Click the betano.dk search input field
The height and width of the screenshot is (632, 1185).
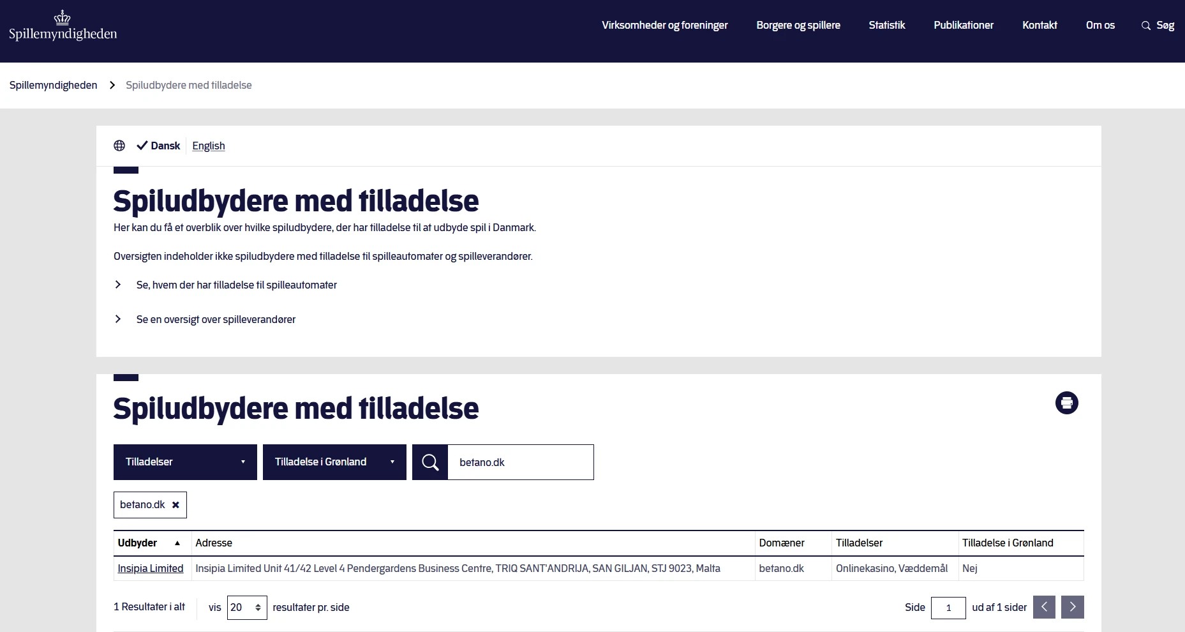[x=521, y=462]
